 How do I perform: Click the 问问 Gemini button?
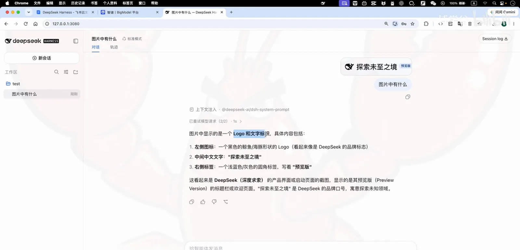pos(503,12)
